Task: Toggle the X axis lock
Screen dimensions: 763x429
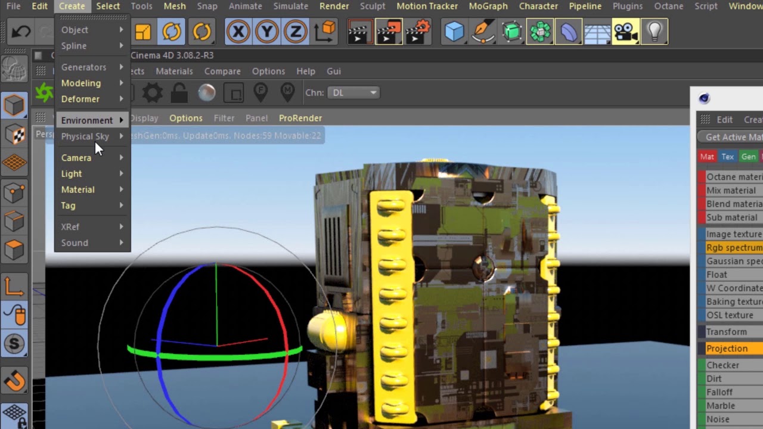Action: (x=238, y=32)
